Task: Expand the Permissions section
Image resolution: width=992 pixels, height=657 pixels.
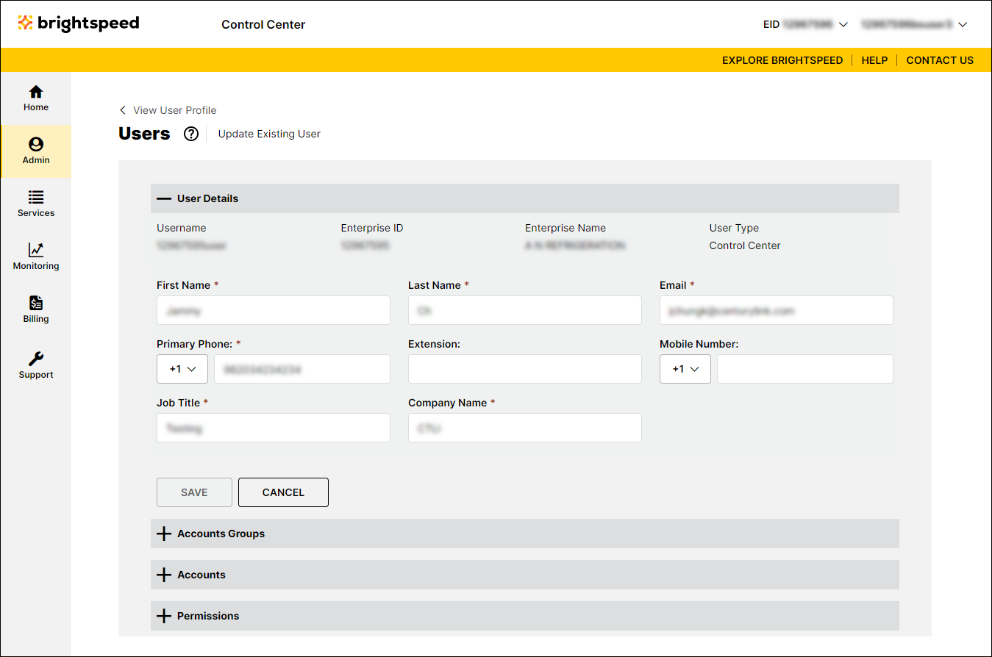Action: pyautogui.click(x=525, y=616)
